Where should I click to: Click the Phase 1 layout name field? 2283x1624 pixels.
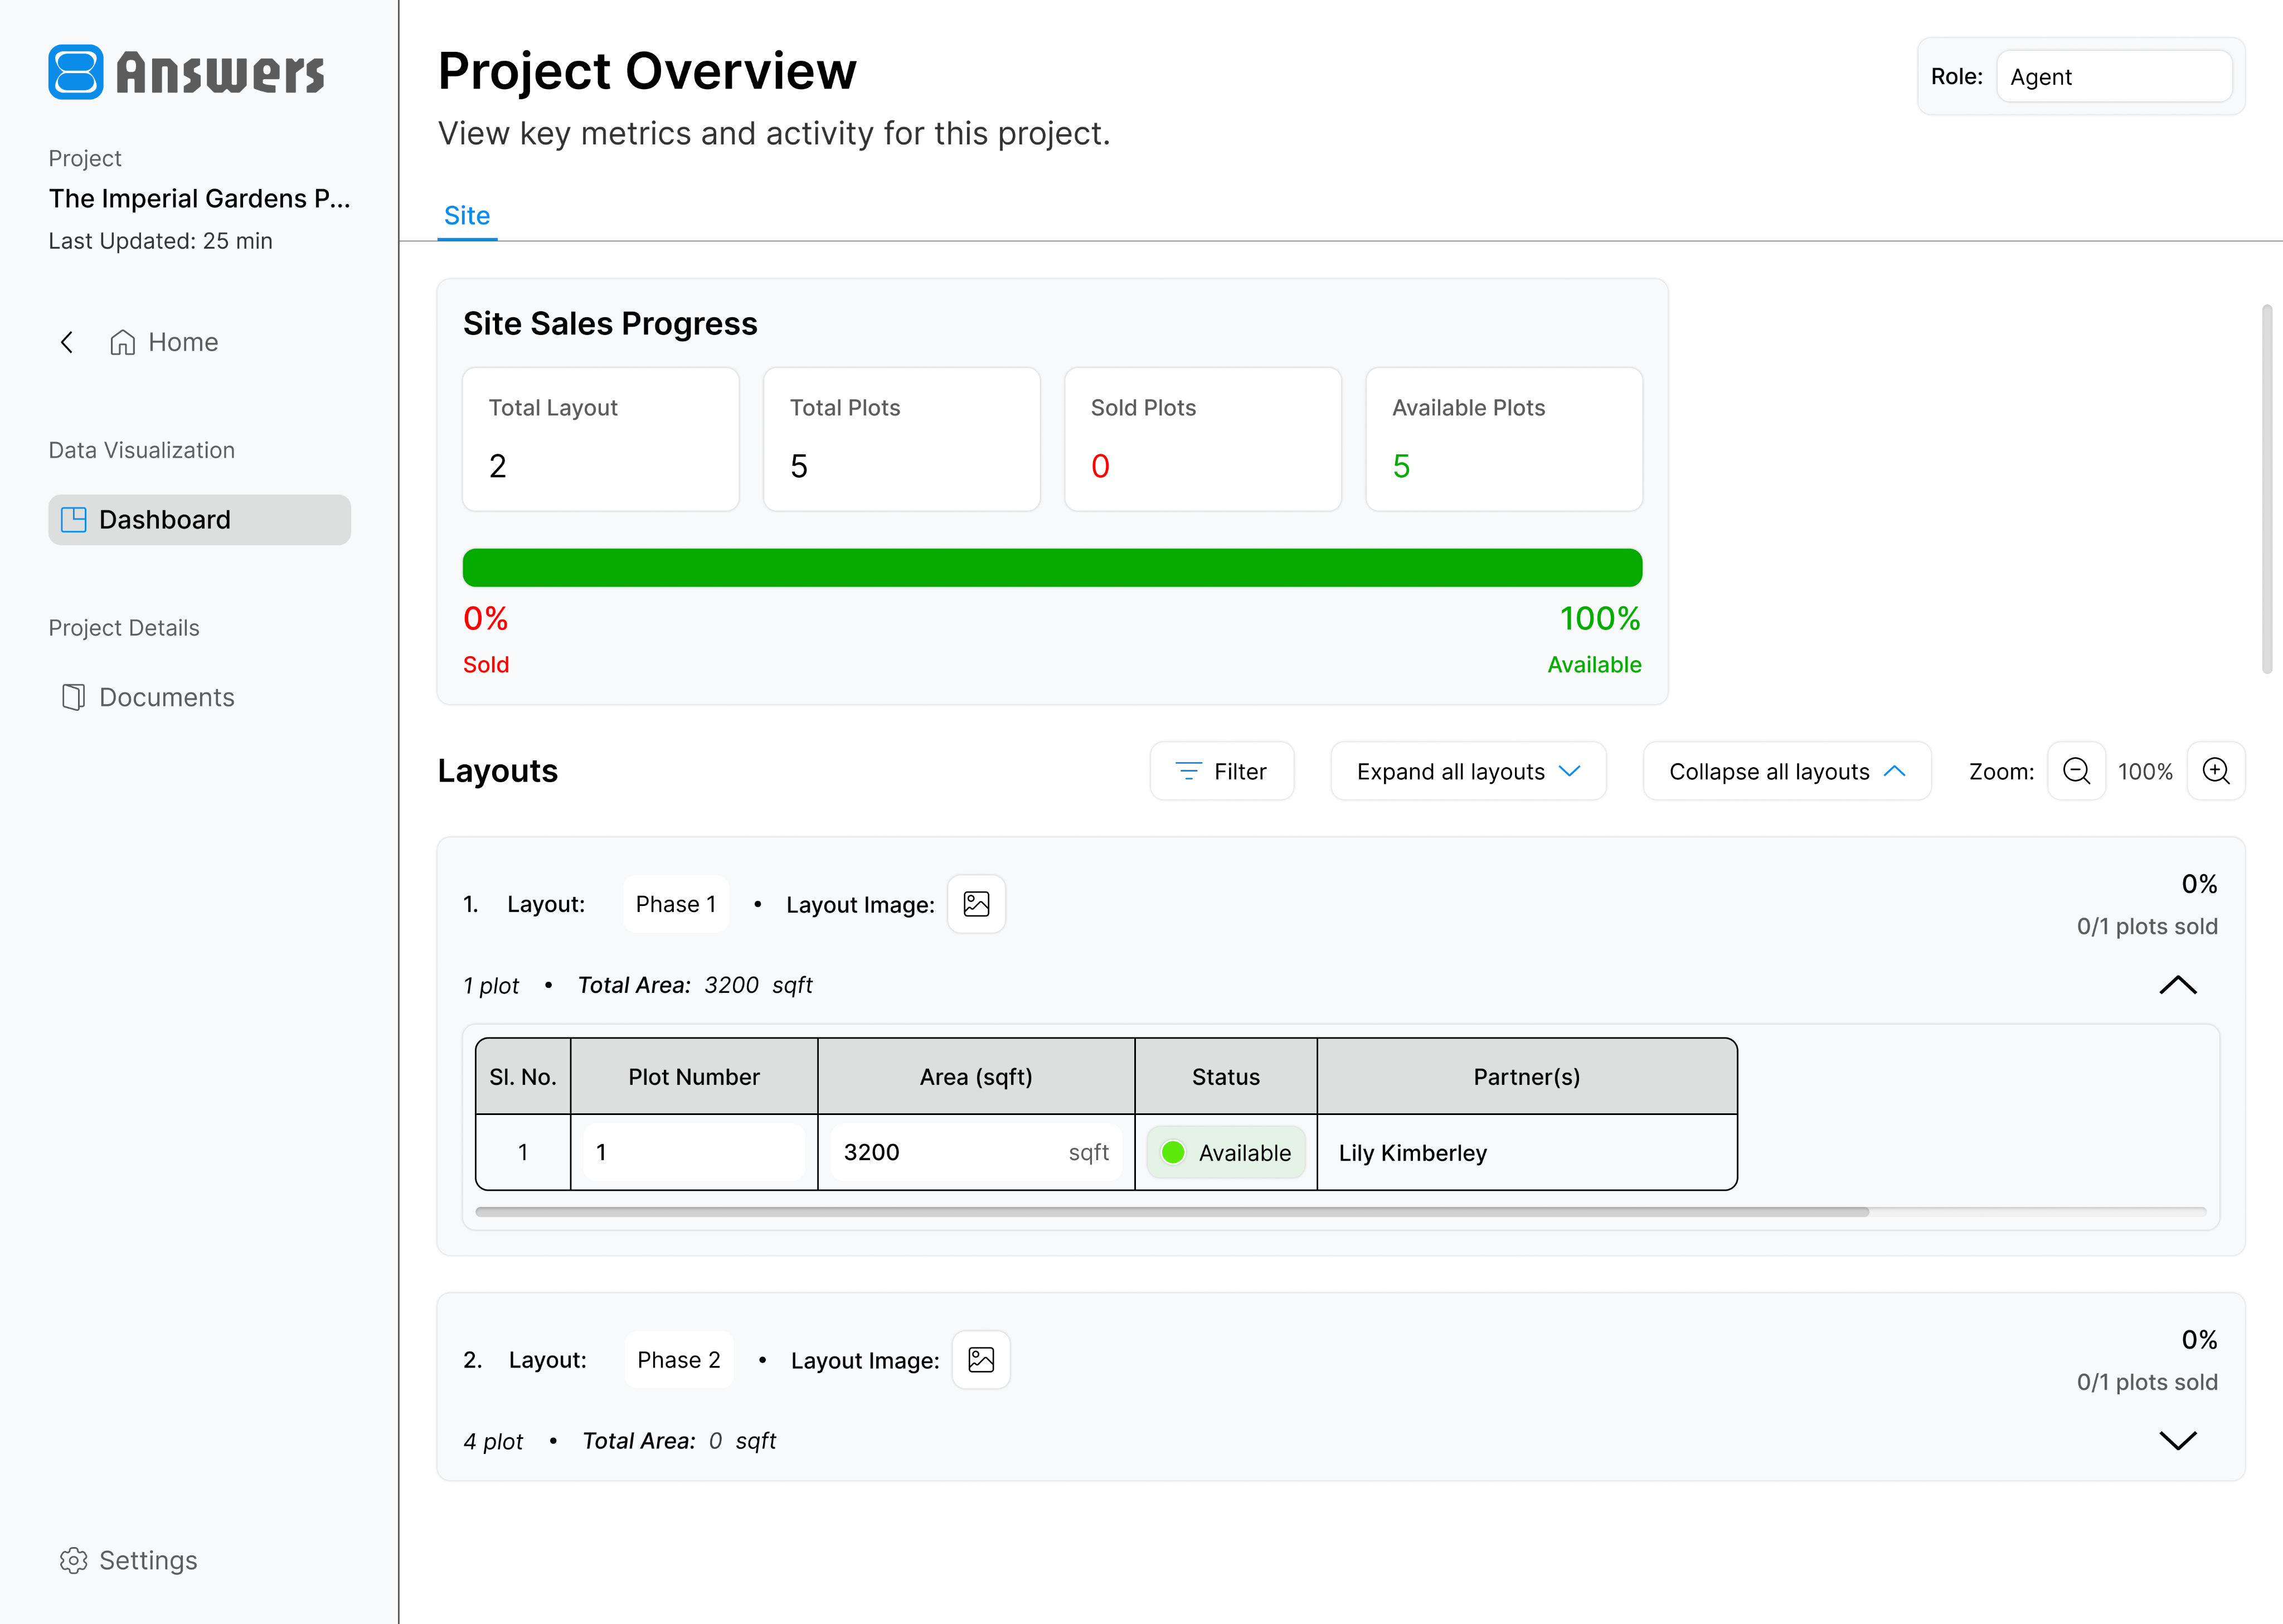(x=676, y=904)
